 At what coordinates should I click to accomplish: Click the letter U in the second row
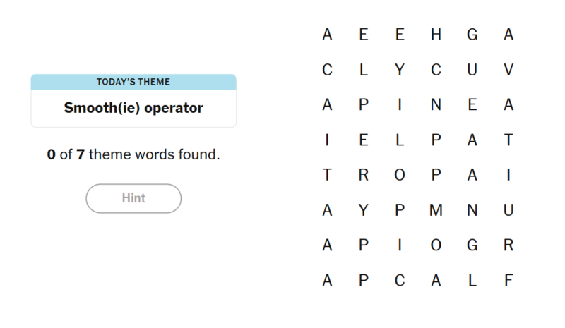pos(472,70)
